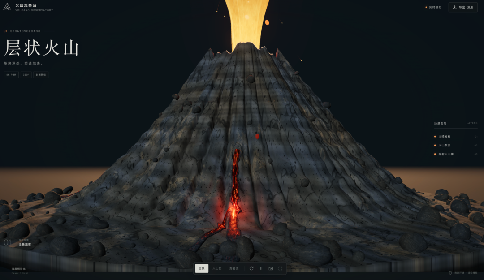Screen dimensions: 484x280
Task: Switch to the 熔岩流 view tab
Action: click(234, 268)
